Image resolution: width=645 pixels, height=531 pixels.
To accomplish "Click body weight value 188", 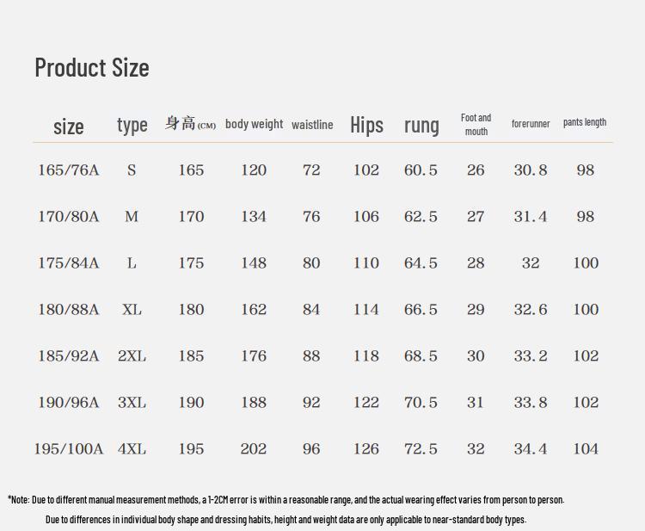I will pyautogui.click(x=254, y=403).
